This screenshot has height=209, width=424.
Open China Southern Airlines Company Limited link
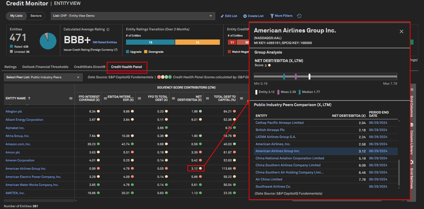coord(288,165)
